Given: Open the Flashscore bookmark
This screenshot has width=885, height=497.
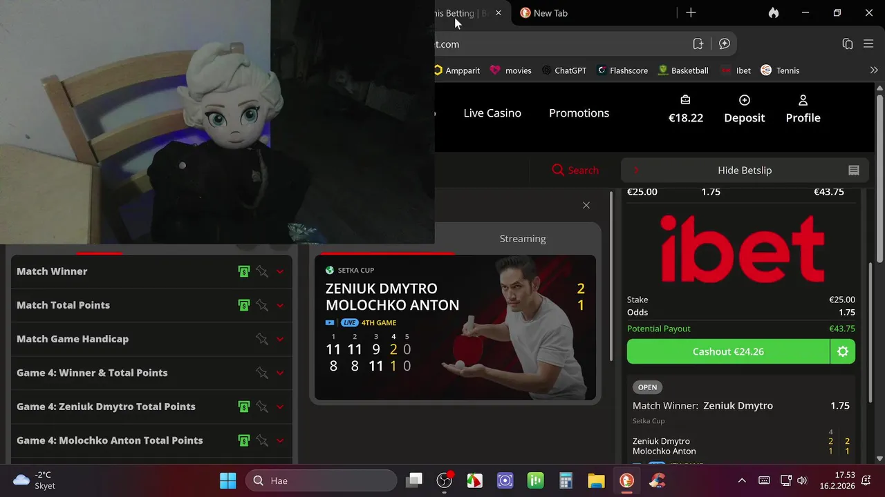Looking at the screenshot, I should pos(622,70).
